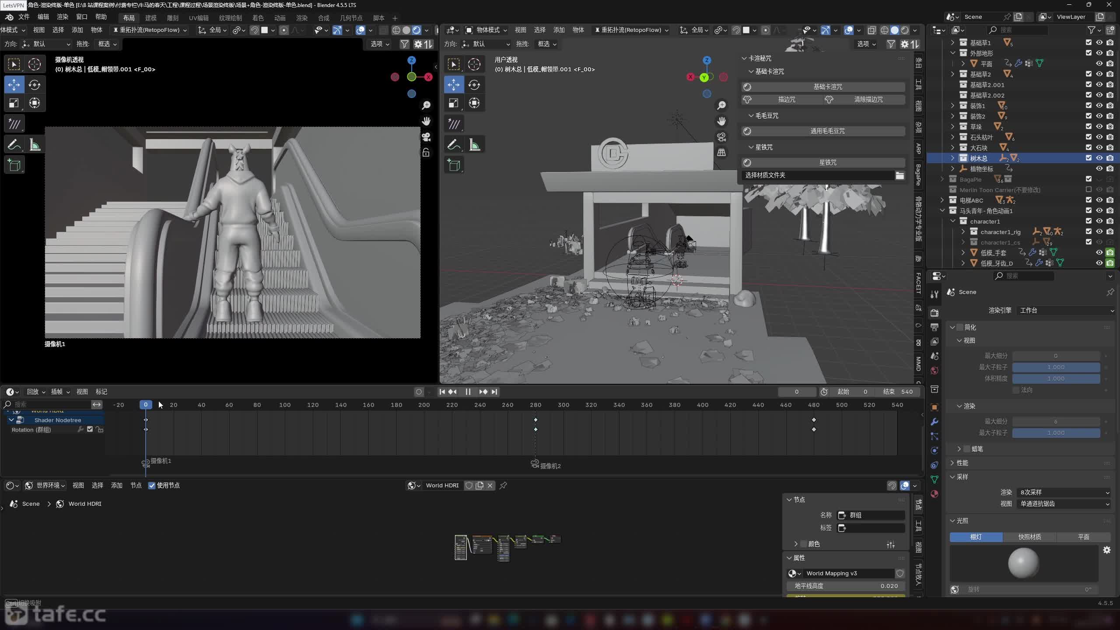The height and width of the screenshot is (630, 1120).
Task: Jump to the timeline's first frame
Action: coord(442,392)
